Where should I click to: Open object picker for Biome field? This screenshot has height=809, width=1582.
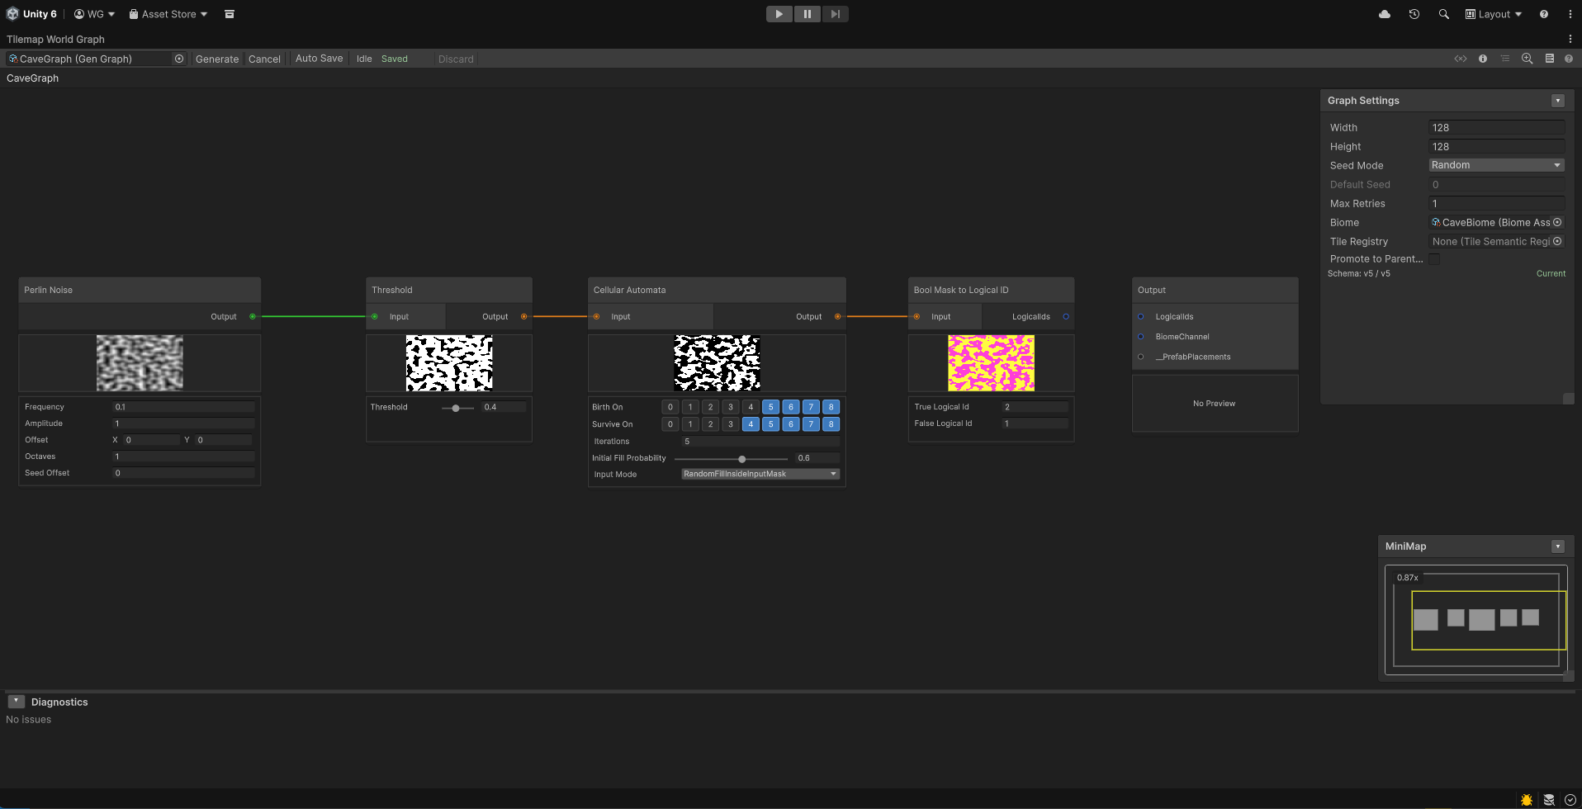tap(1557, 222)
